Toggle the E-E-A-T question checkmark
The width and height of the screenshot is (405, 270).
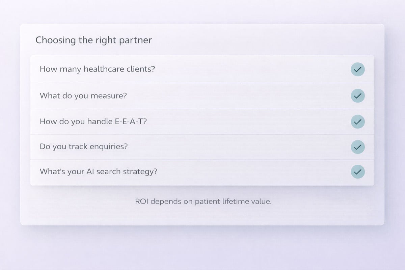tap(357, 122)
